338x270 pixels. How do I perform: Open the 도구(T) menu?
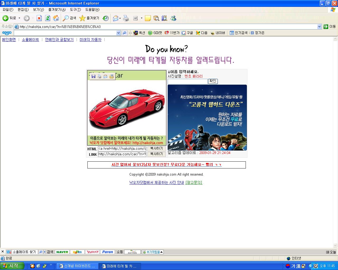75,10
